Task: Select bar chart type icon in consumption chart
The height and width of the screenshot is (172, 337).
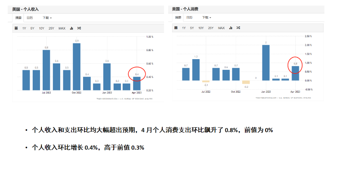Action: (x=231, y=28)
